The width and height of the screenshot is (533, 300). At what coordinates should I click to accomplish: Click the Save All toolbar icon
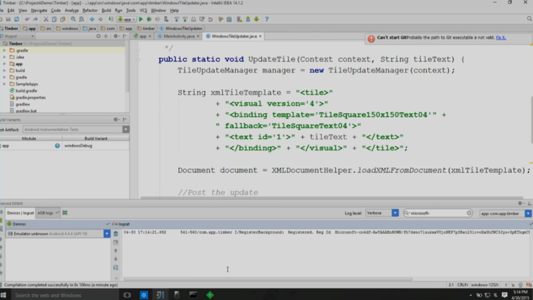tap(8, 19)
